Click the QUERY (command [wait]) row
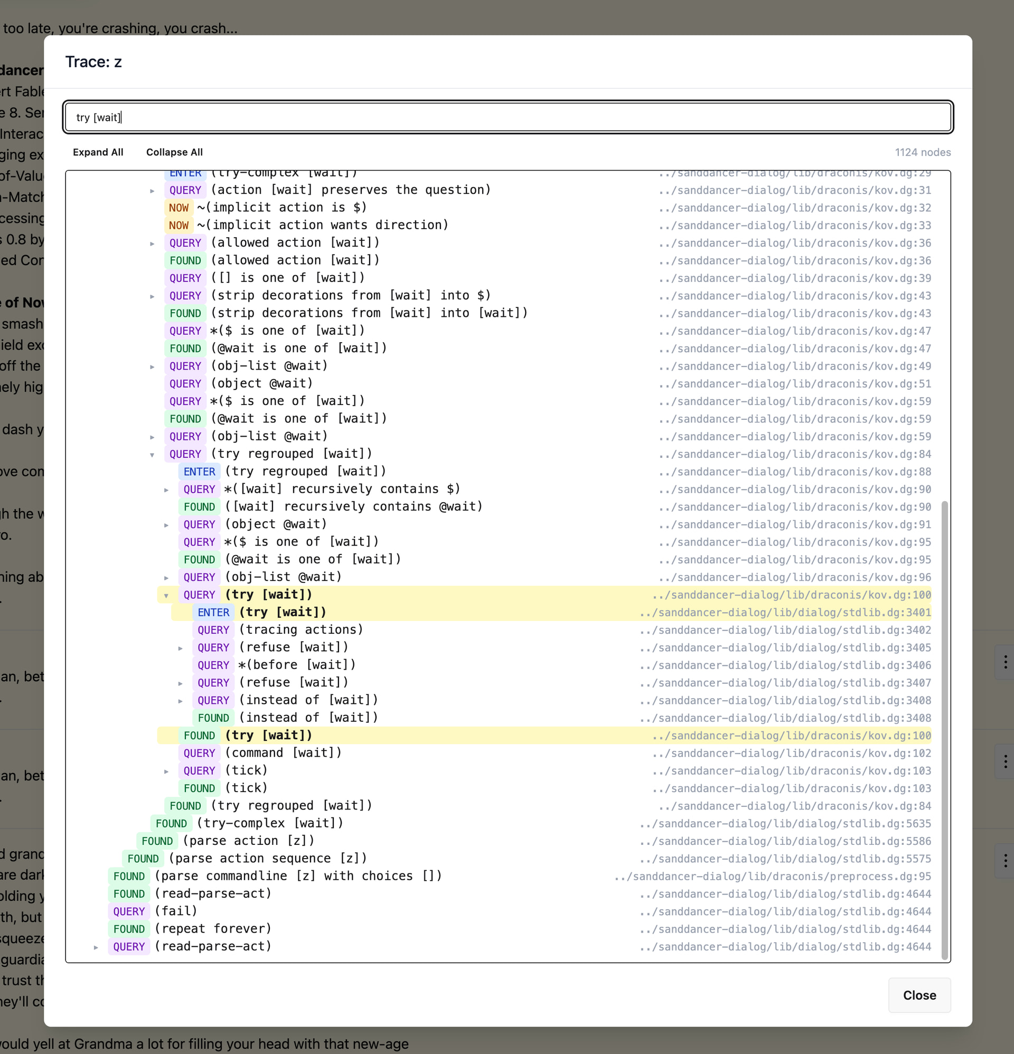1014x1054 pixels. point(283,753)
